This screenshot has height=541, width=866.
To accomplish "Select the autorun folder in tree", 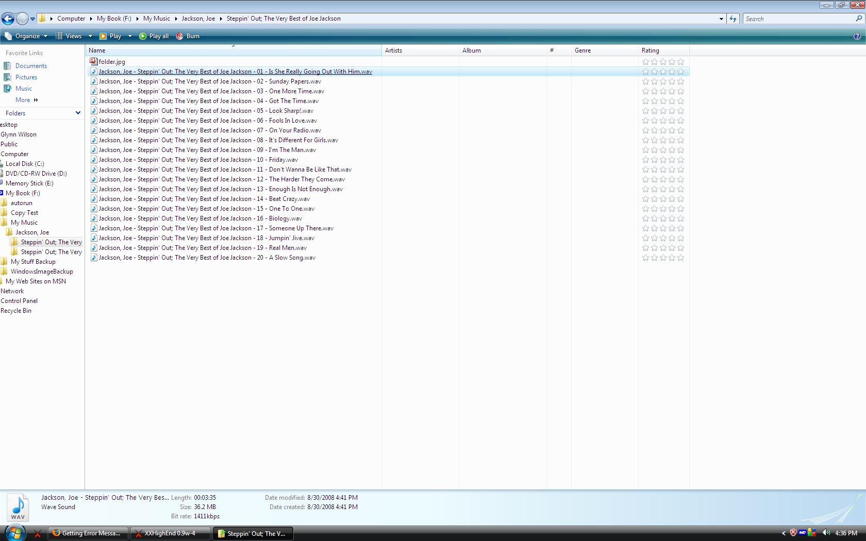I will pyautogui.click(x=22, y=203).
